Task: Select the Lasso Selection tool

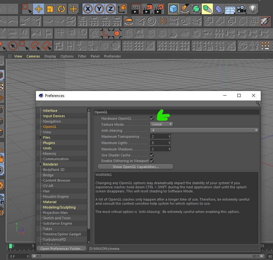Action: point(36,46)
